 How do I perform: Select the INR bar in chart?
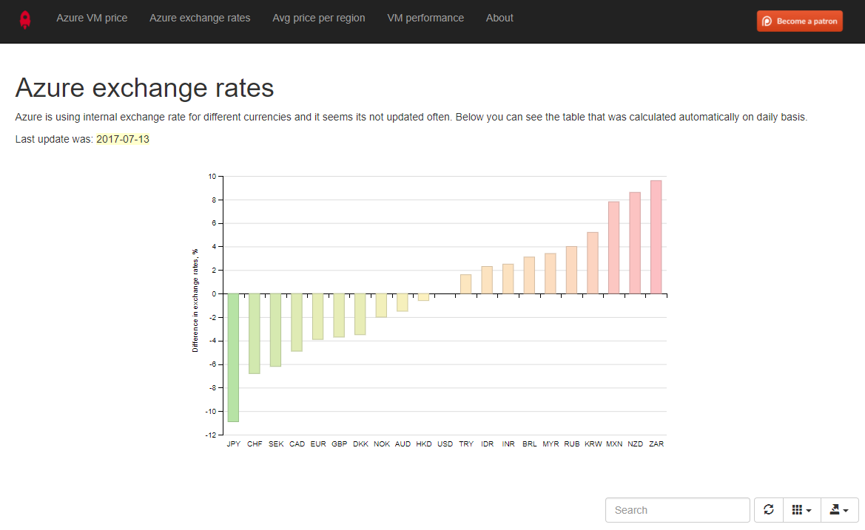508,279
